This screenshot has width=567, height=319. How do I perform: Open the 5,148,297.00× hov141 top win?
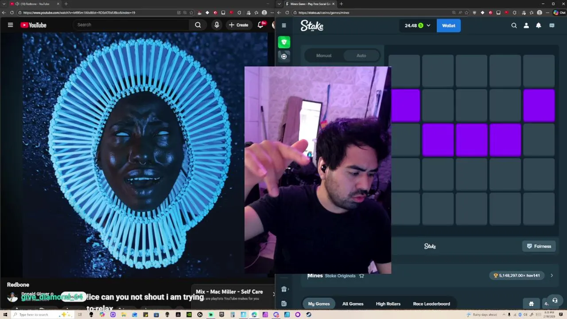[x=517, y=276]
